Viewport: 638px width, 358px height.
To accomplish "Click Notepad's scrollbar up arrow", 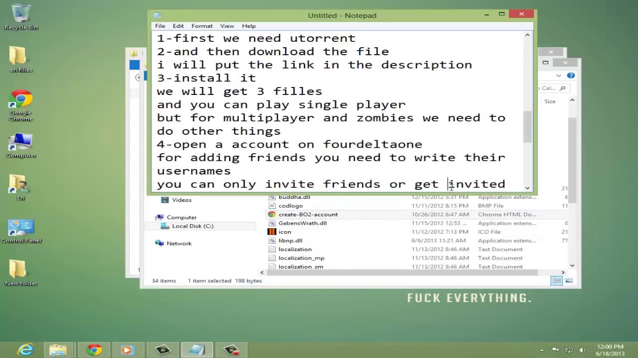I will tap(527, 35).
